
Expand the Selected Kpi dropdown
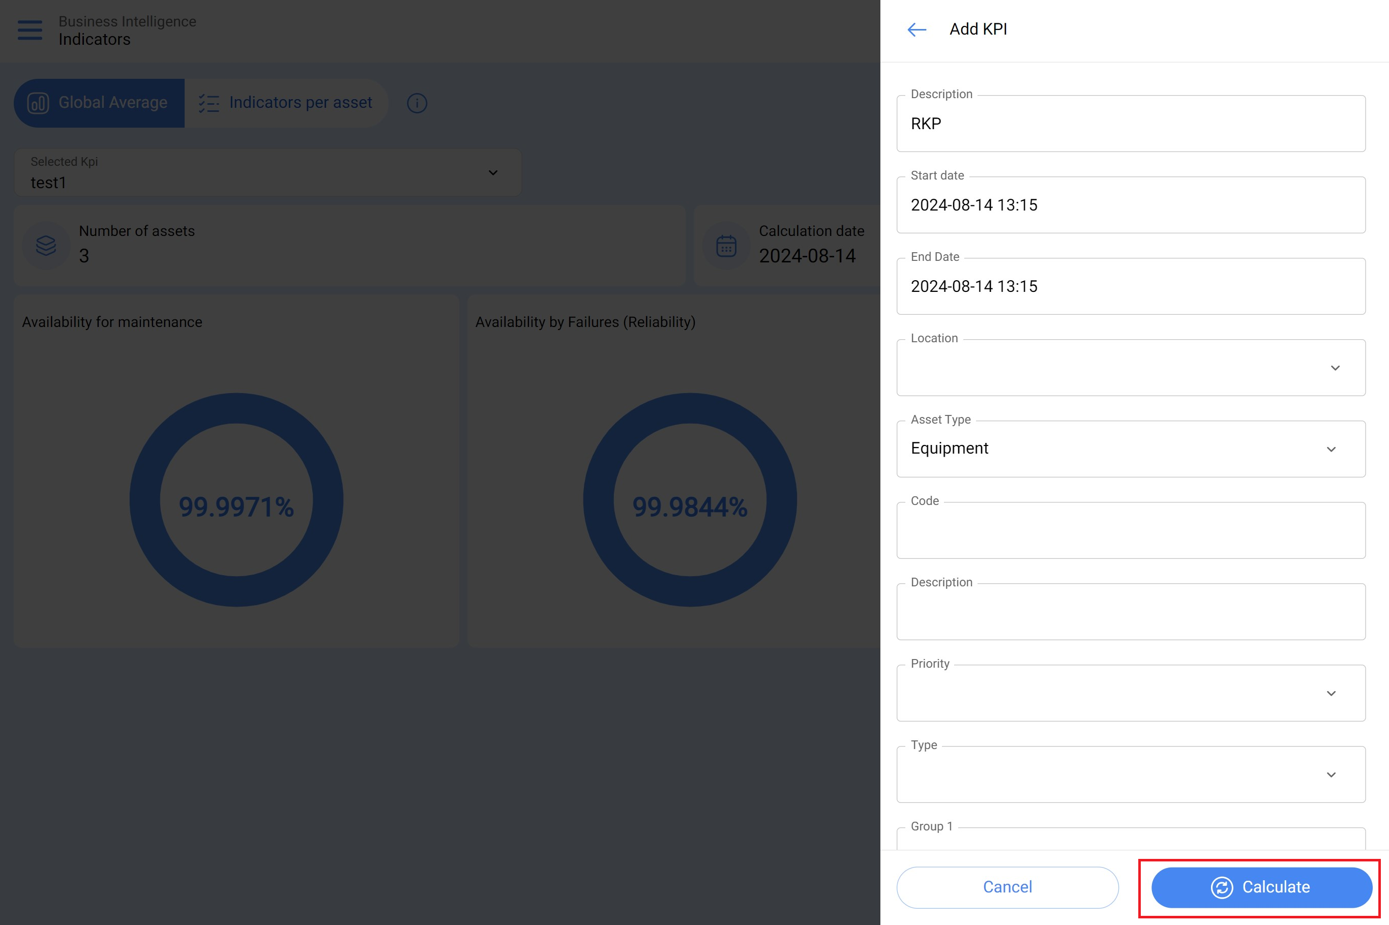(x=268, y=172)
